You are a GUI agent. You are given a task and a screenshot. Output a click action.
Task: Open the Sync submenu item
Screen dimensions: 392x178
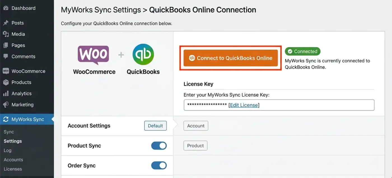9,132
